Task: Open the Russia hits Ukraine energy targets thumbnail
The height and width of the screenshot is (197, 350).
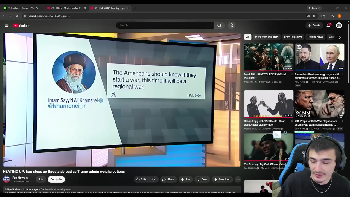Action: point(319,57)
